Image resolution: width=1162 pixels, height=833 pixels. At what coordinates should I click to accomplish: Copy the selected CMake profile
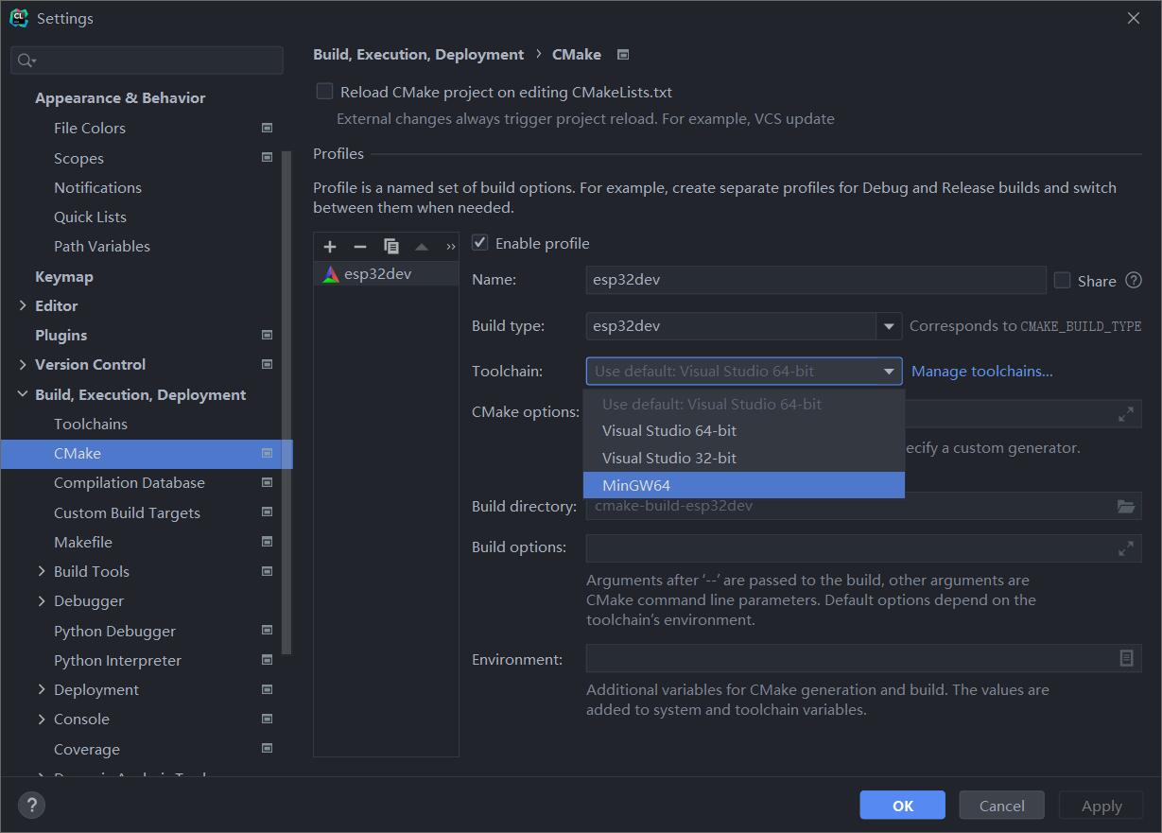point(390,246)
